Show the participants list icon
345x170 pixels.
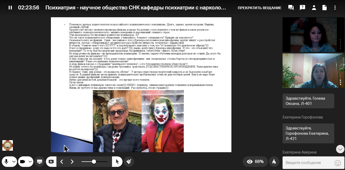click(314, 8)
